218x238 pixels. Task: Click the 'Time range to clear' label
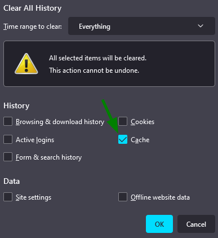click(x=33, y=27)
